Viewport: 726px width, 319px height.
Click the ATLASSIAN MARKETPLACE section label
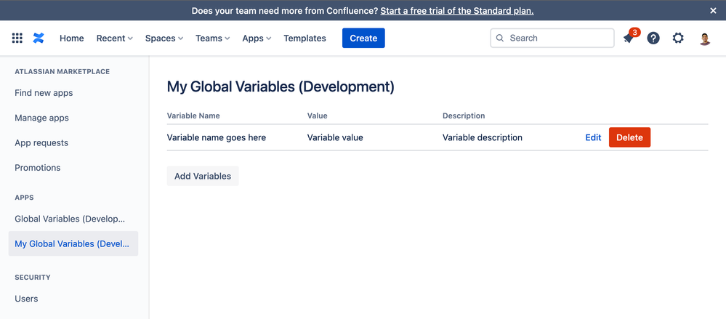tap(62, 72)
